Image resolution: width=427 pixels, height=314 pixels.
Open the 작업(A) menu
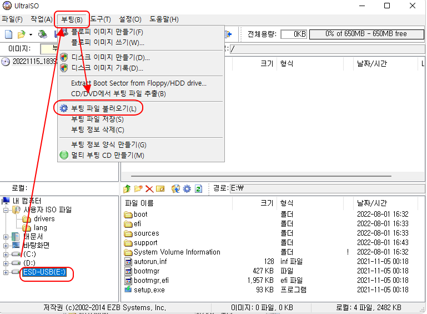pyautogui.click(x=42, y=19)
